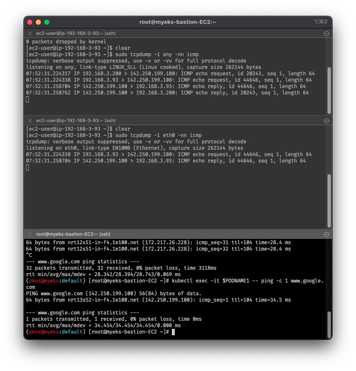Image resolution: width=356 pixels, height=371 pixels.
Task: Click the eth0 pane cursor block
Action: tap(28, 168)
